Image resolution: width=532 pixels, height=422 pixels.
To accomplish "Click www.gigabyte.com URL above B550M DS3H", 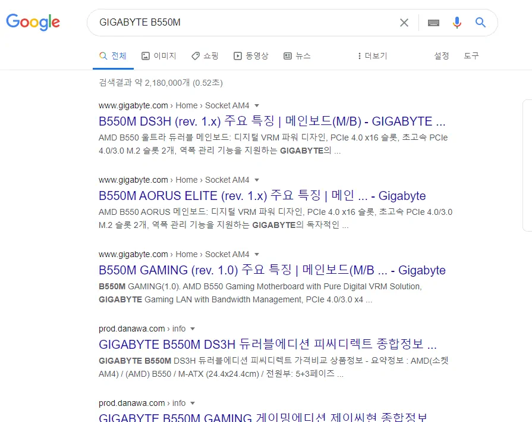I will pyautogui.click(x=133, y=106).
